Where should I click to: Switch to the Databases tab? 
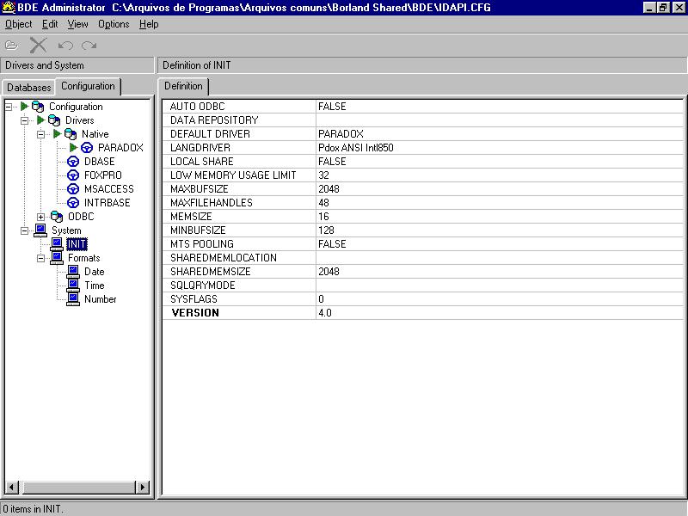click(x=29, y=88)
